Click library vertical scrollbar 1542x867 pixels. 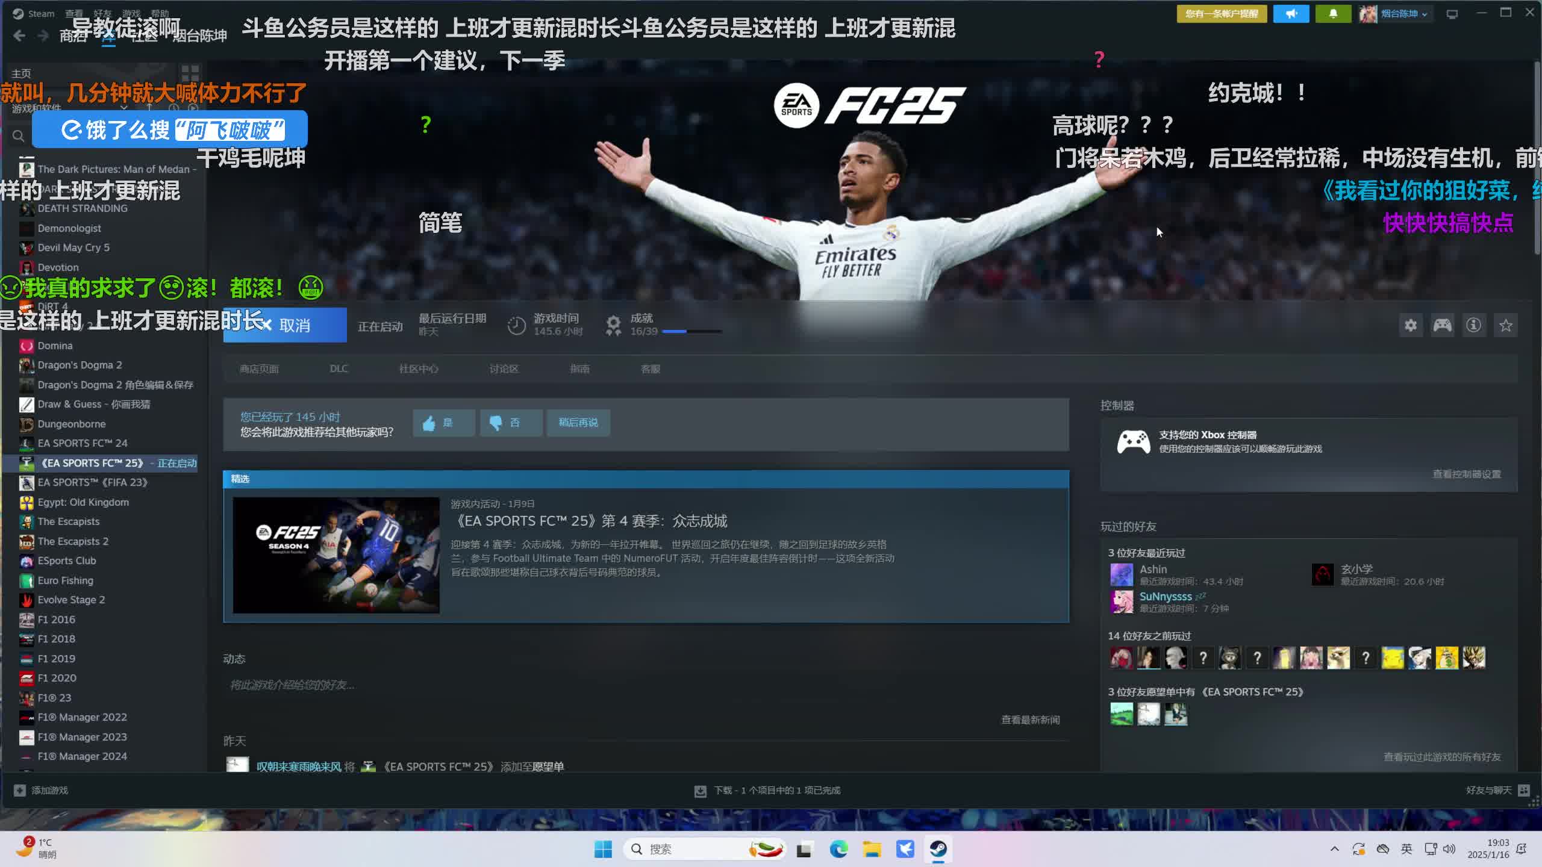point(1537,157)
